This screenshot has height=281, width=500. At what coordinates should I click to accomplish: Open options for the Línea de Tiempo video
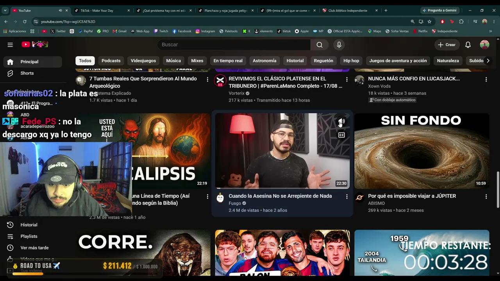pyautogui.click(x=207, y=197)
